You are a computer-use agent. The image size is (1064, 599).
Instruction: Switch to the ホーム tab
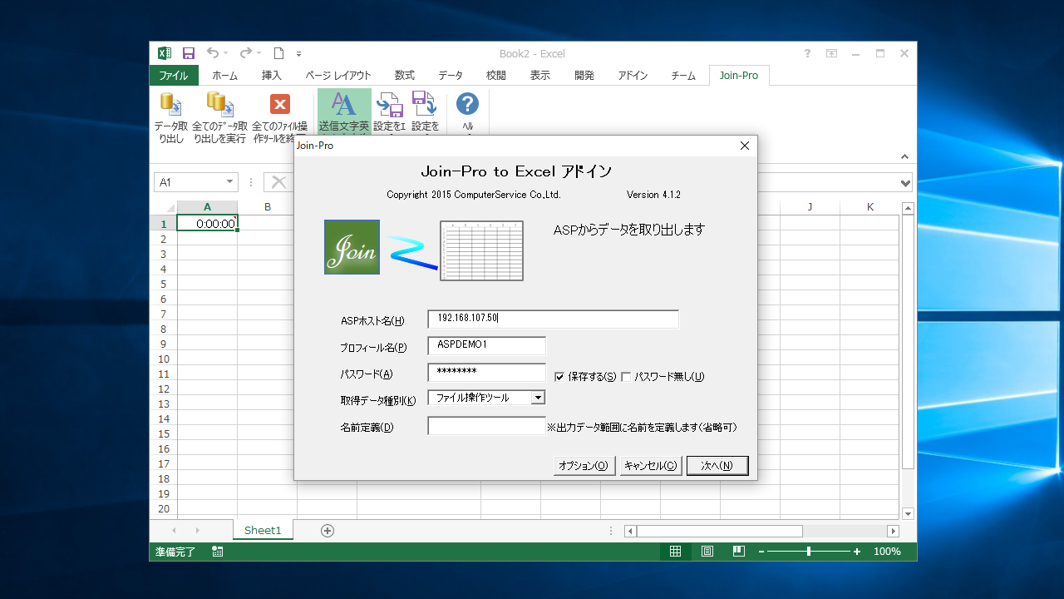(224, 75)
